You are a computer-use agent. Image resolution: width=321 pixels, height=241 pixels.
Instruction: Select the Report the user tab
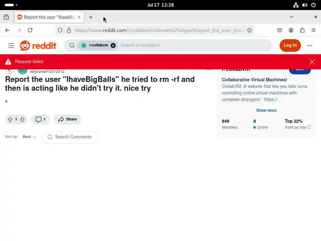point(49,17)
